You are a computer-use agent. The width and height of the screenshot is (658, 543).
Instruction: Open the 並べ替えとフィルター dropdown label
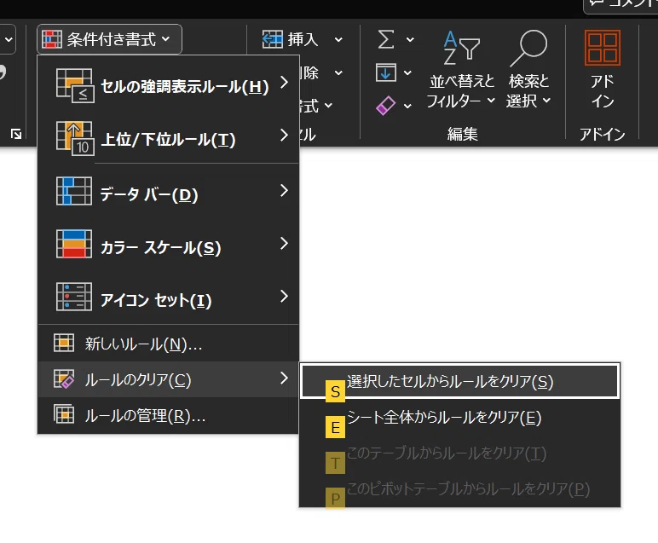pyautogui.click(x=461, y=90)
